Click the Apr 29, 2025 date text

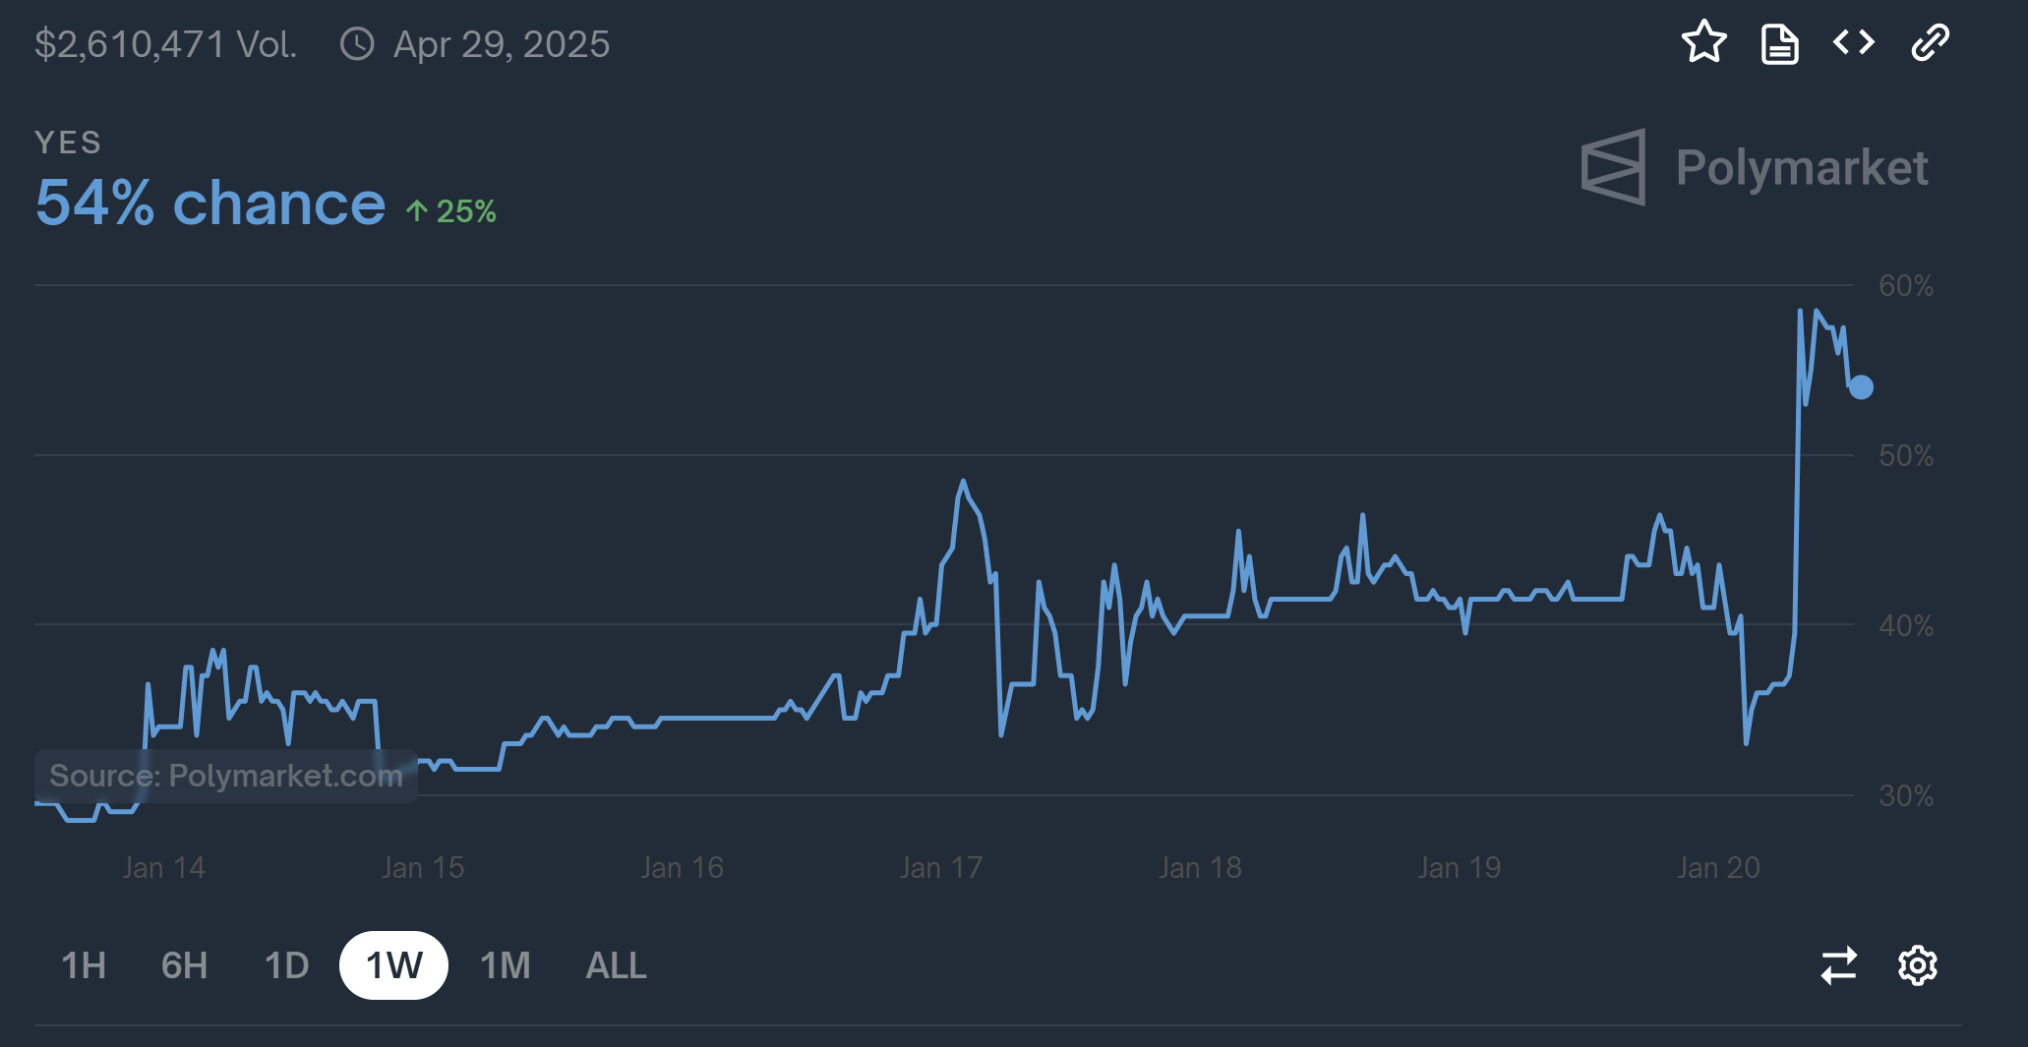coord(502,44)
